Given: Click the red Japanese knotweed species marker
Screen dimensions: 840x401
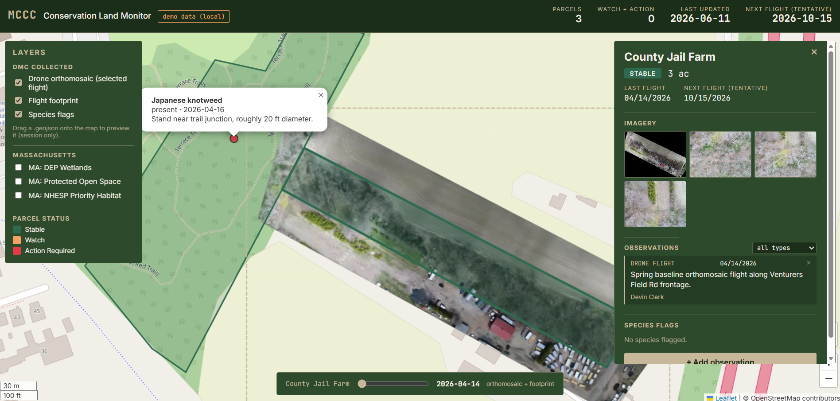Looking at the screenshot, I should click(x=234, y=139).
